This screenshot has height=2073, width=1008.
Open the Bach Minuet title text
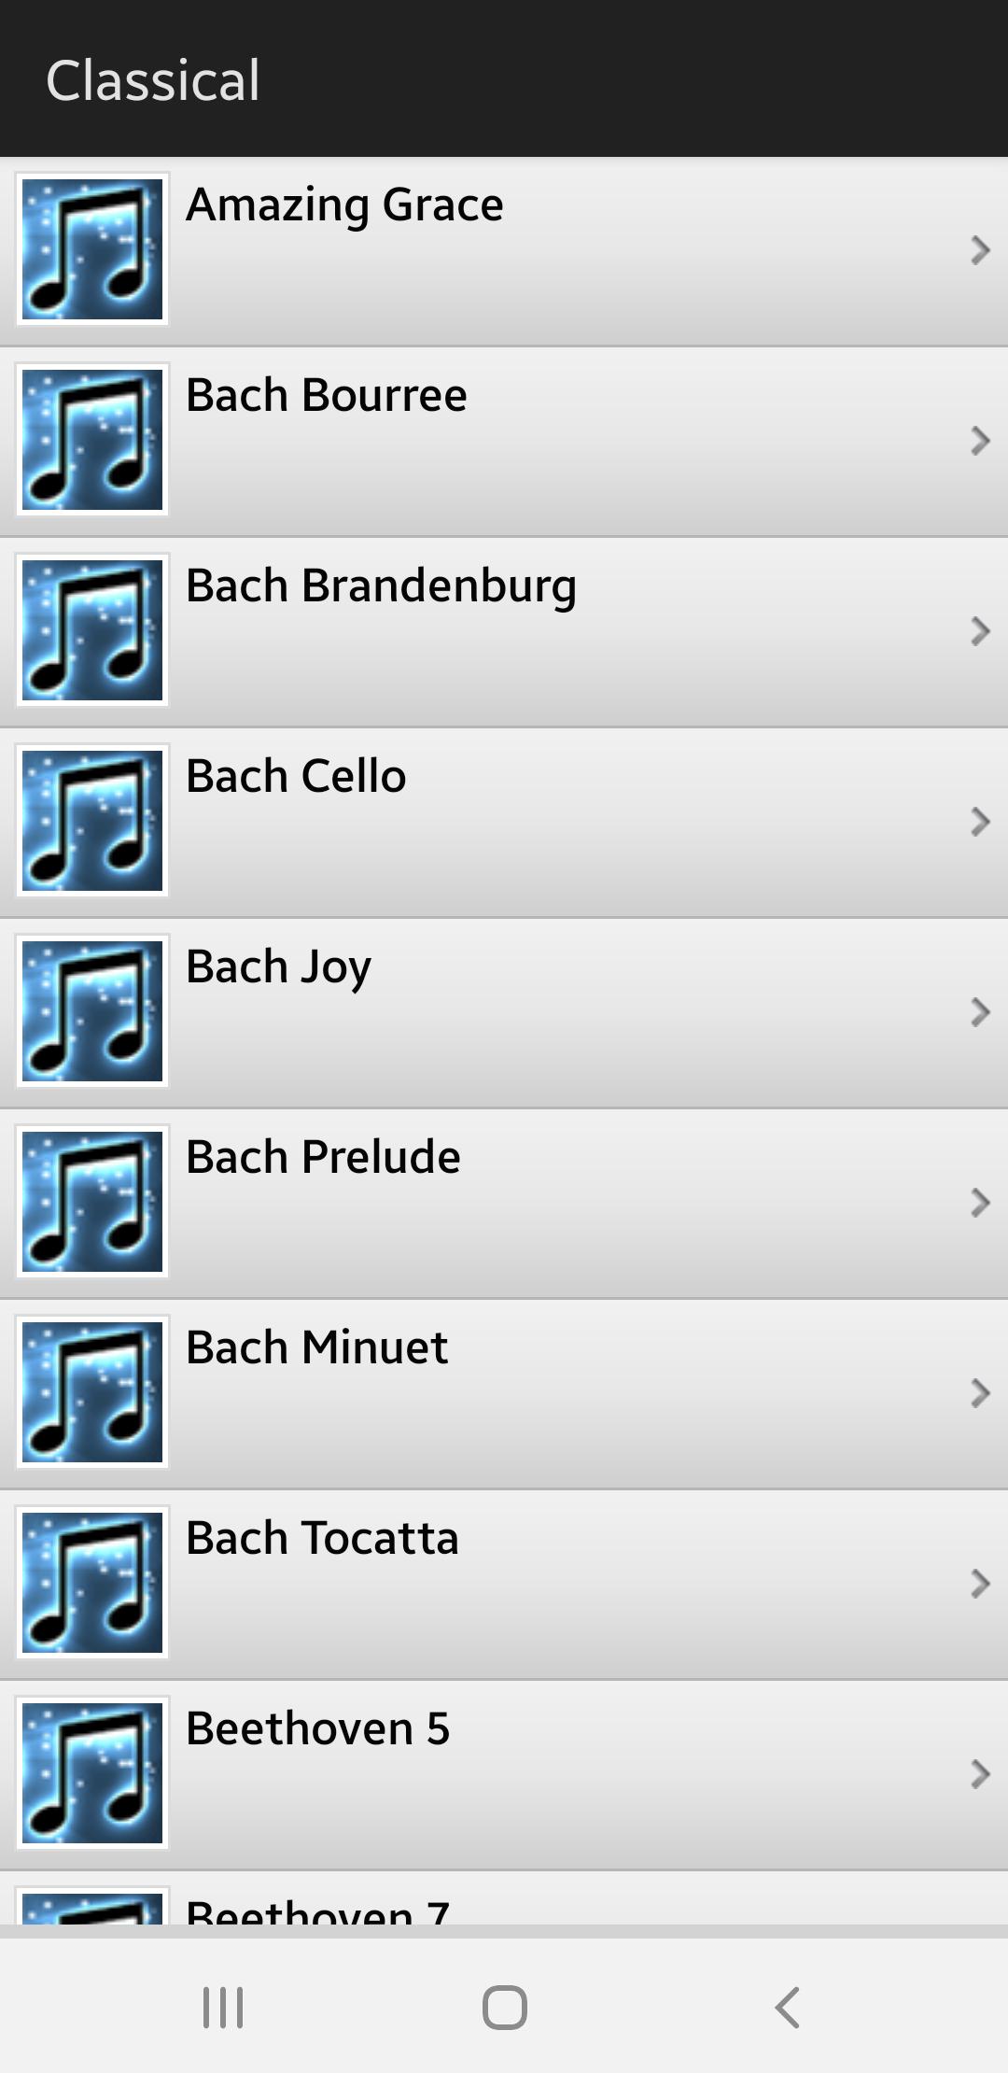point(316,1347)
